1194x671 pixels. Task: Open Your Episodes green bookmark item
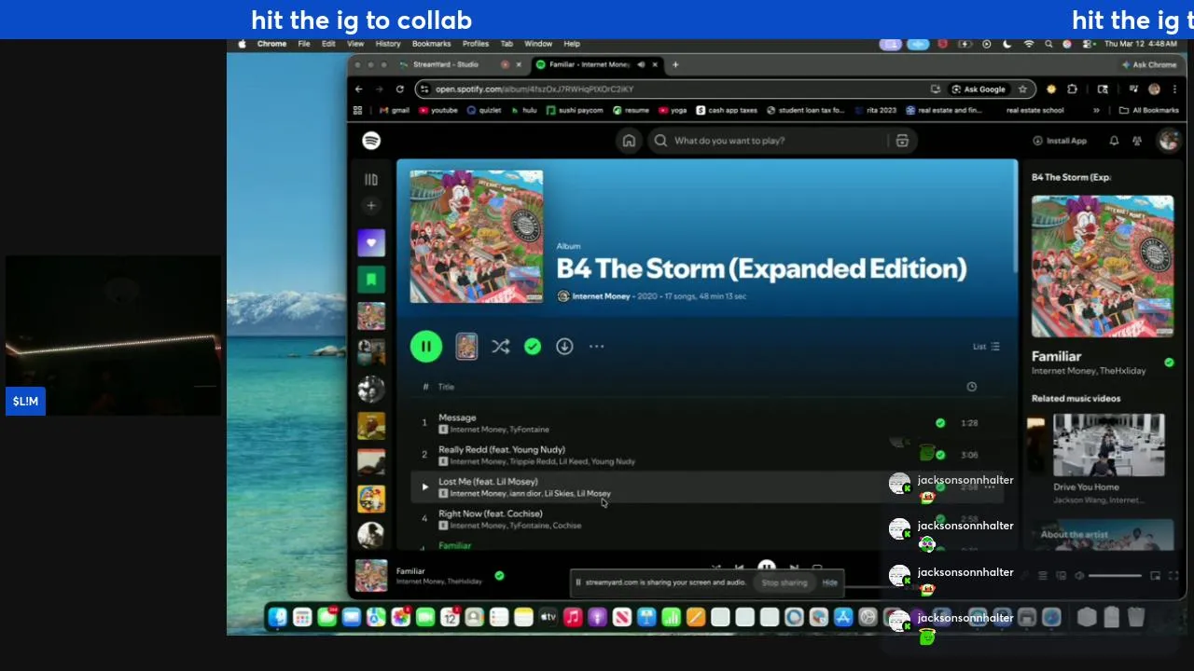click(371, 280)
